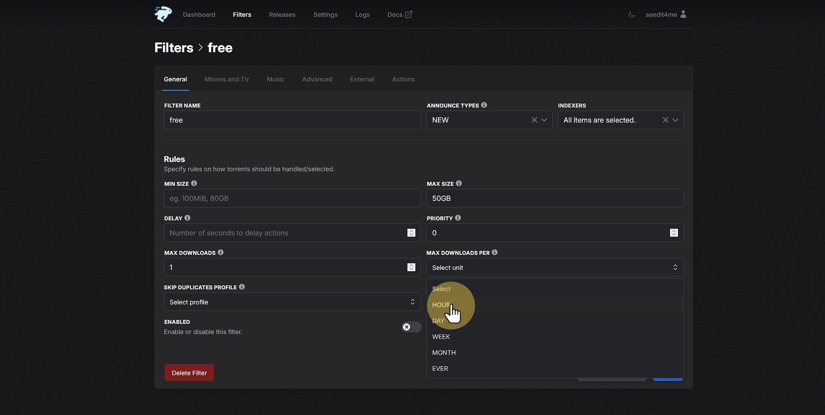Image resolution: width=825 pixels, height=415 pixels.
Task: Open the seedit4me user profile icon
Action: coord(683,14)
